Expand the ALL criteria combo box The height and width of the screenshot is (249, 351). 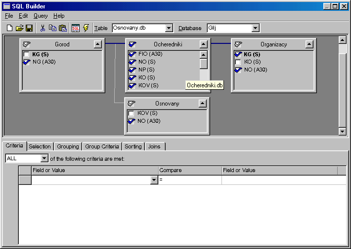pos(44,158)
